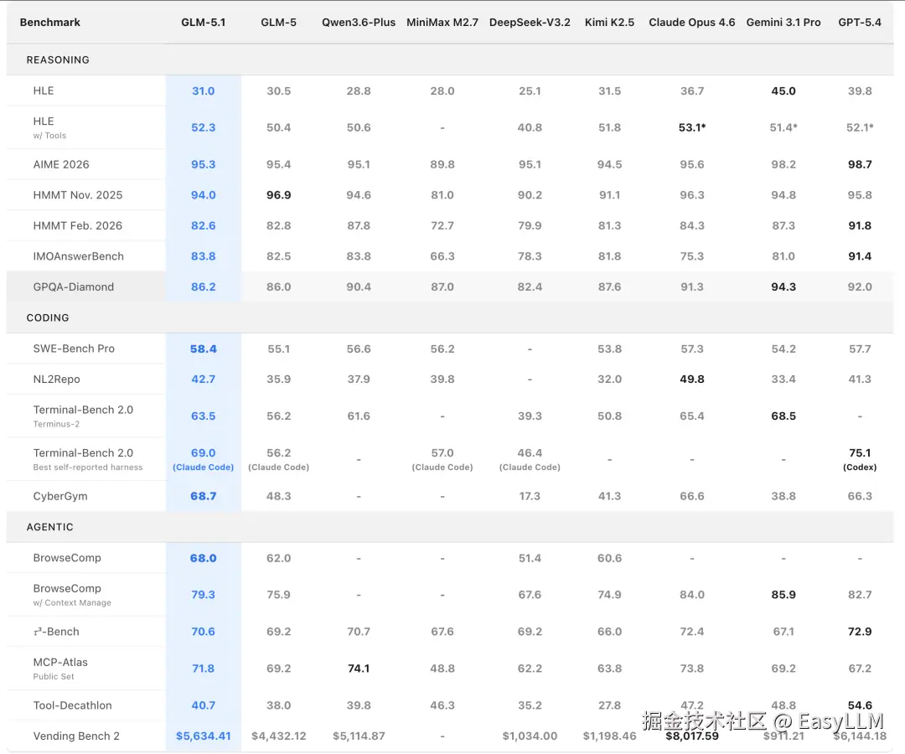Click the bold 68.5 Terminal-Bench score
905x754 pixels.
point(783,416)
